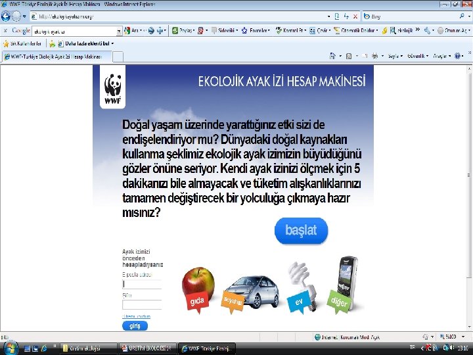Open the Kontrol Et spell check
Screen dimensions: 473x355
point(291,30)
